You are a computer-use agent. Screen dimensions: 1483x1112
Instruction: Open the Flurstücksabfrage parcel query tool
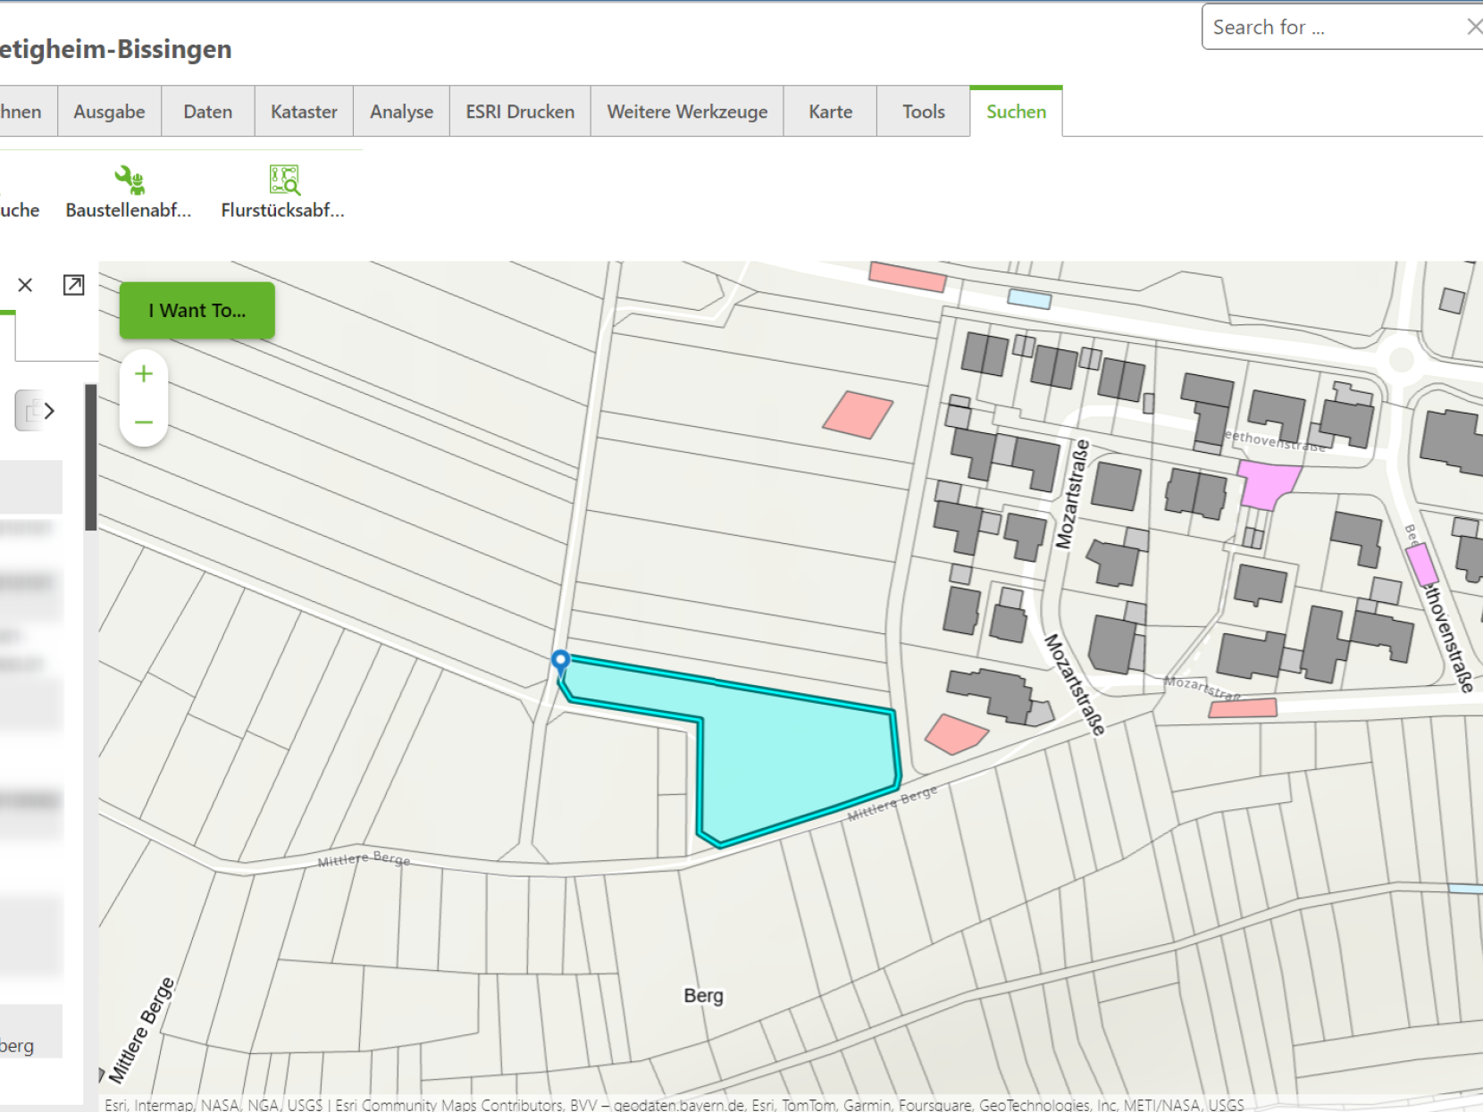coord(282,191)
